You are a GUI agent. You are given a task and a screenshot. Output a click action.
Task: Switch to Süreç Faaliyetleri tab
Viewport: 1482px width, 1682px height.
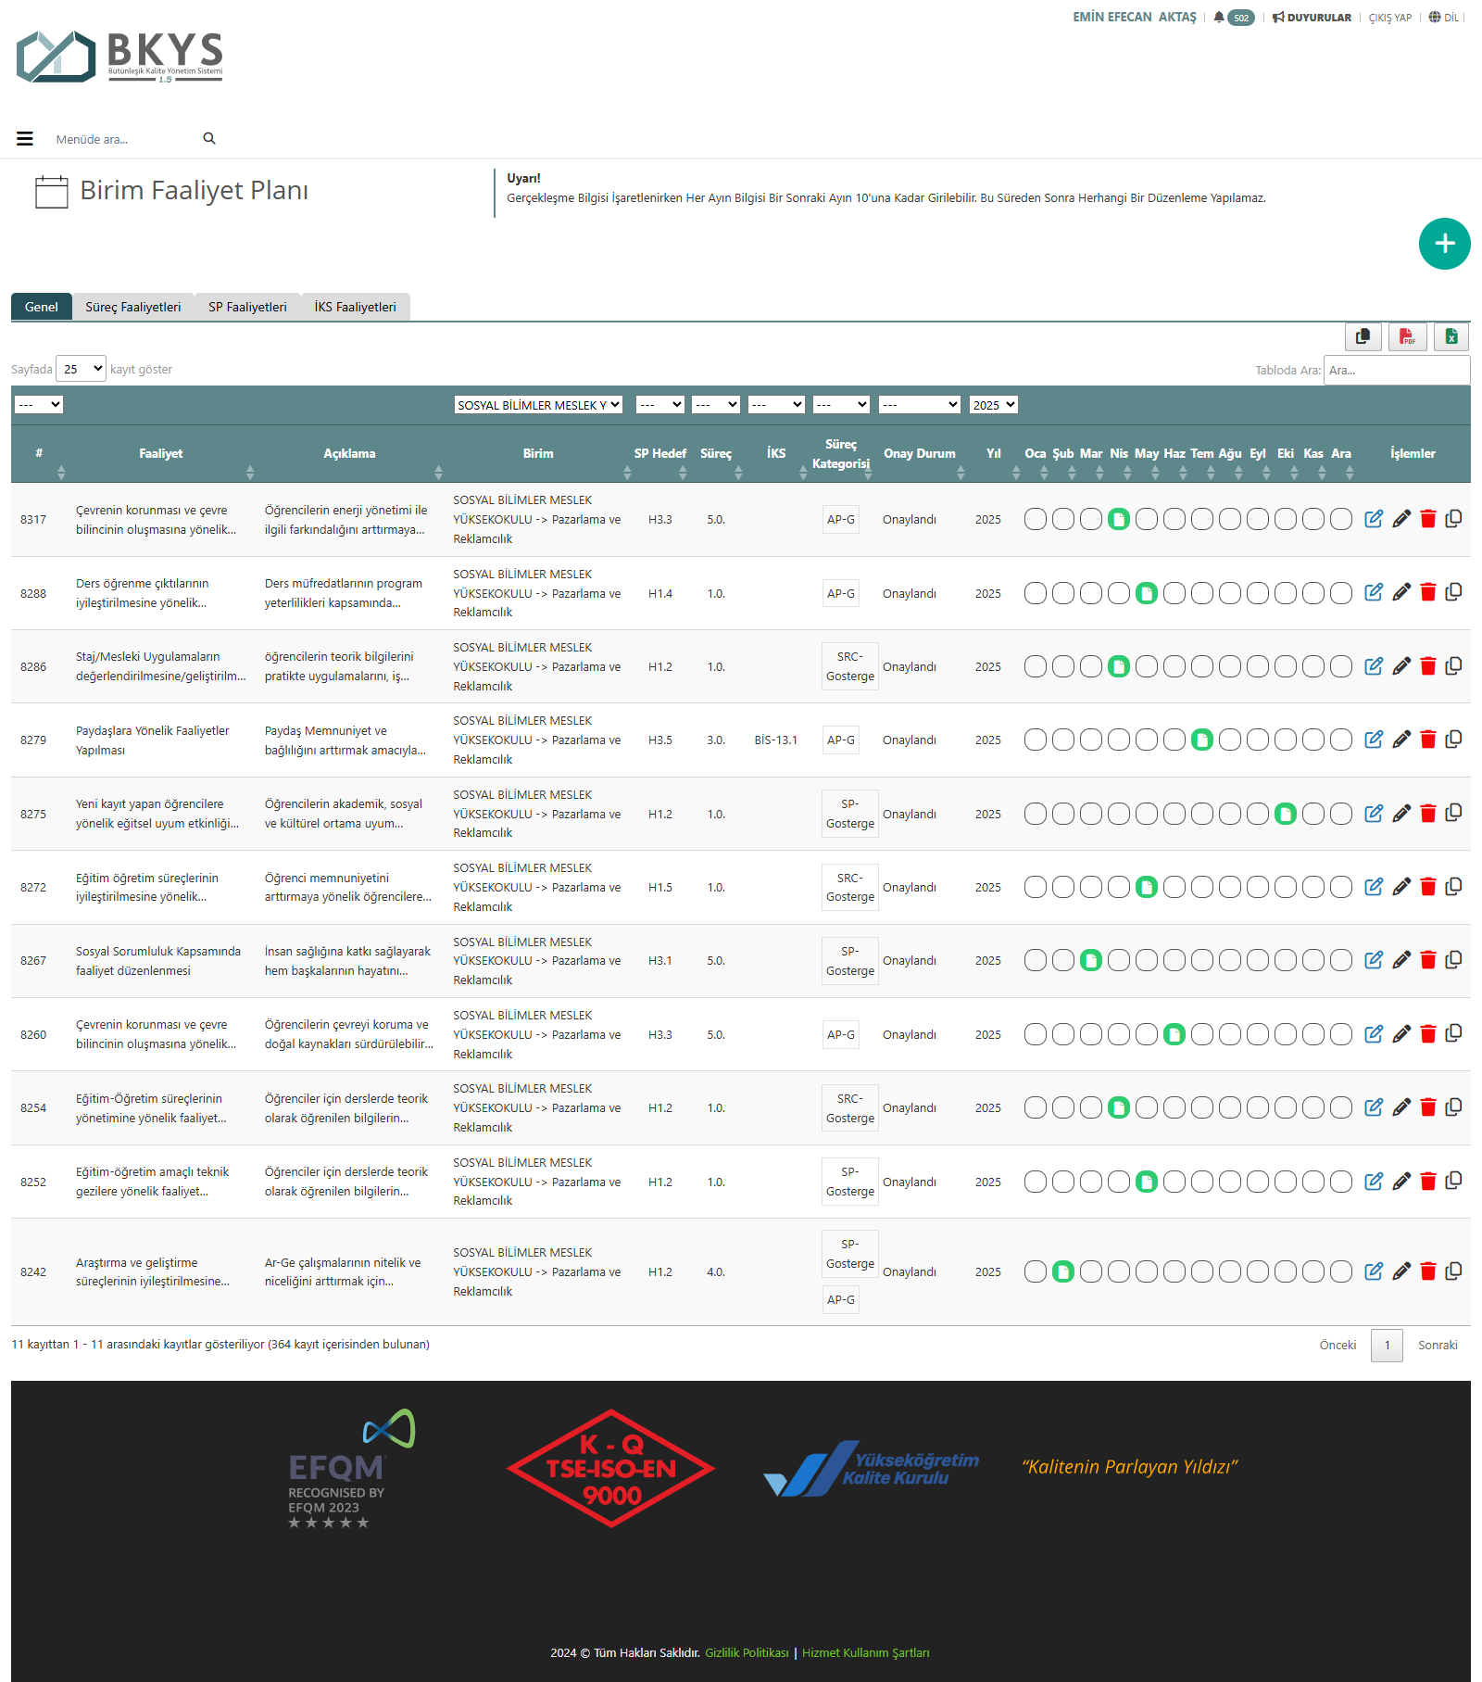pyautogui.click(x=133, y=307)
